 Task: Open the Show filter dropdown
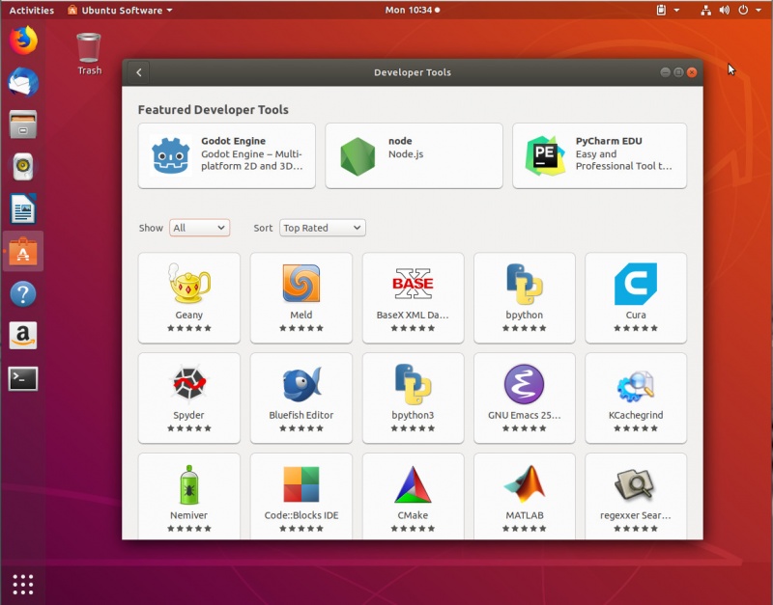(199, 228)
